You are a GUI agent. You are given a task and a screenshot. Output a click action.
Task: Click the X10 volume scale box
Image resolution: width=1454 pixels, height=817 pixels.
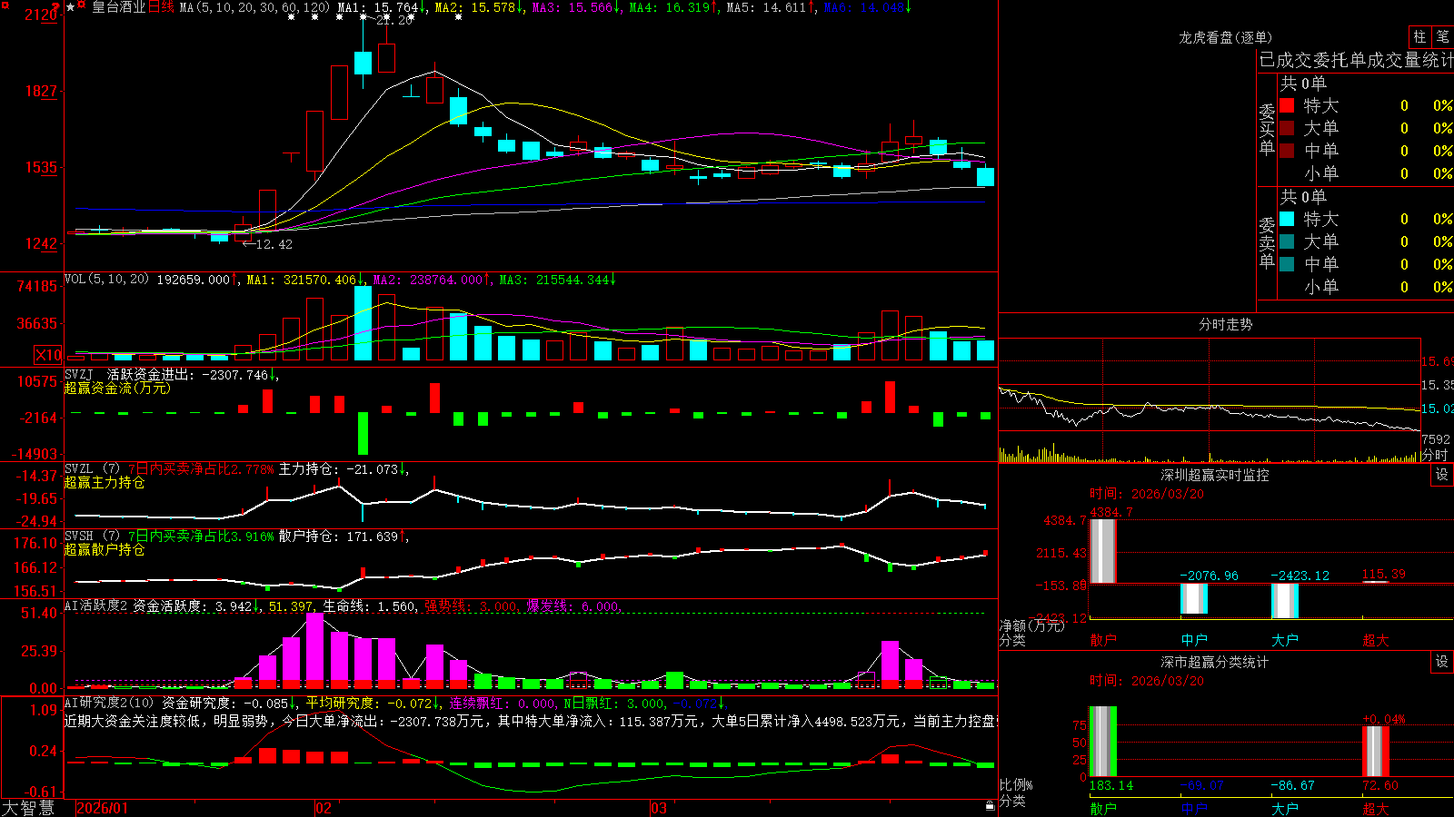[48, 355]
